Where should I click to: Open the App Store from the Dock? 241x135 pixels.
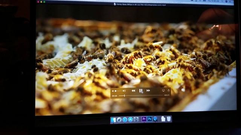pos(131,120)
